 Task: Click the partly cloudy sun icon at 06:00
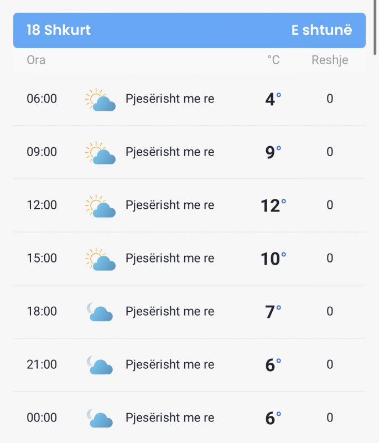[100, 100]
